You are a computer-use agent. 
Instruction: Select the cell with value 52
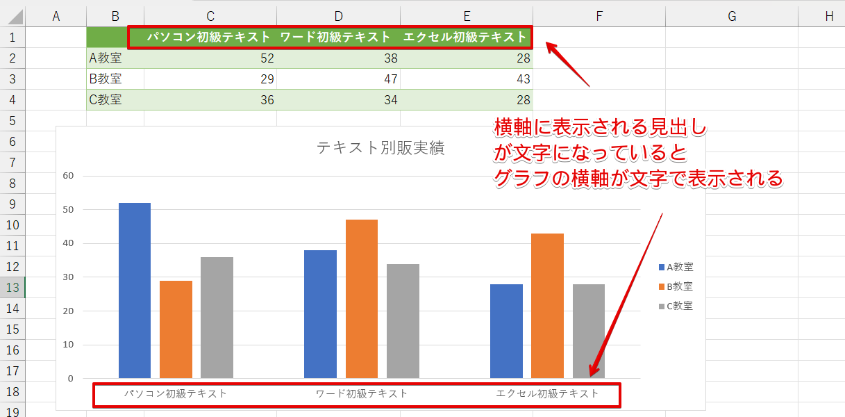point(210,58)
